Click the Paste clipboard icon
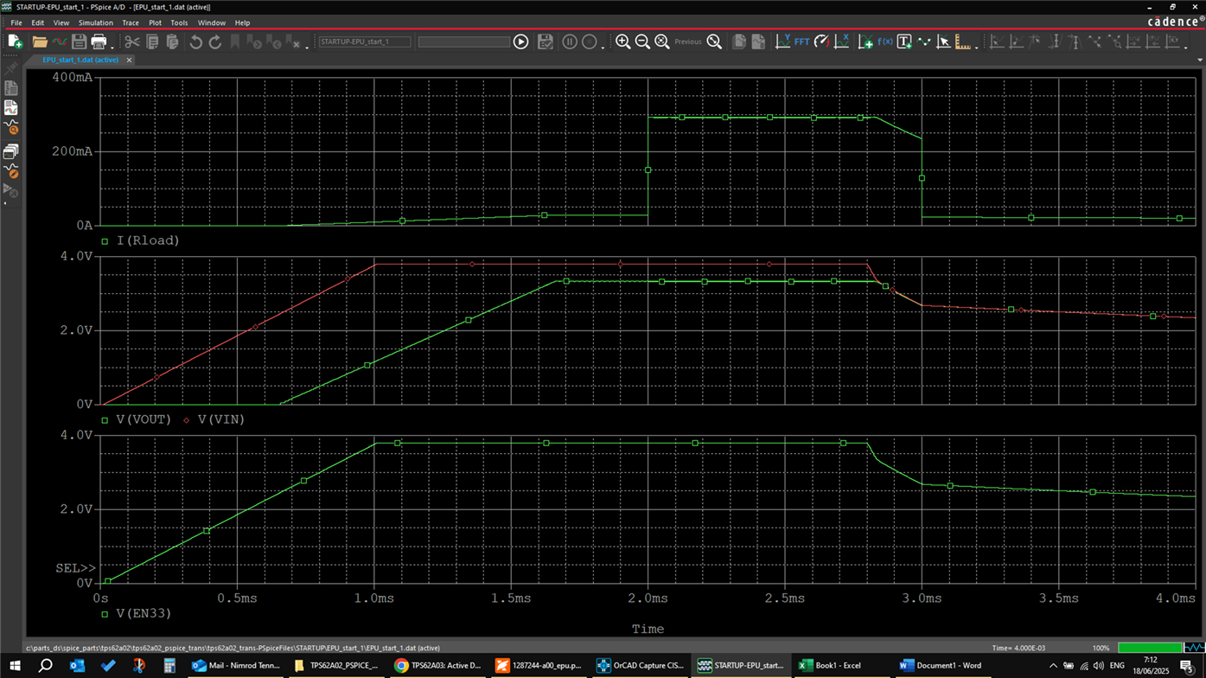 click(172, 42)
